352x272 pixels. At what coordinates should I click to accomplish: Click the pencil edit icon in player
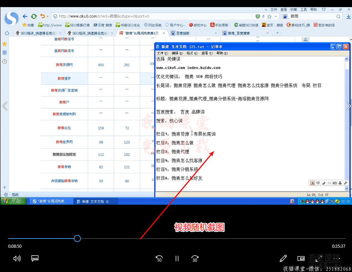[x=283, y=258]
